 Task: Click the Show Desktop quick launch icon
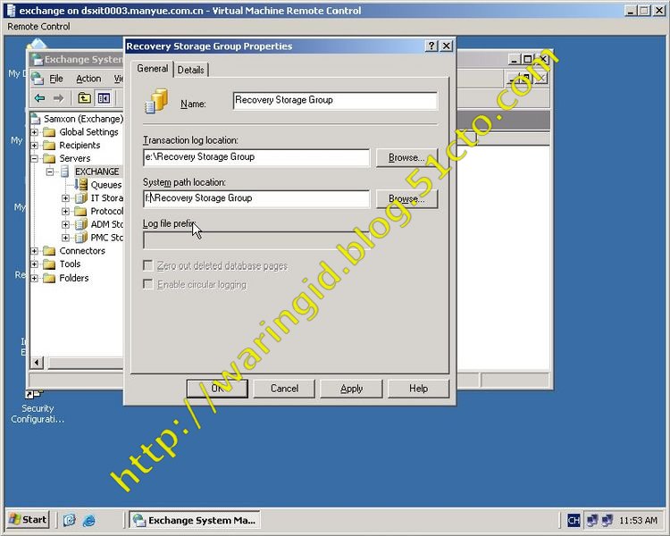pyautogui.click(x=70, y=520)
